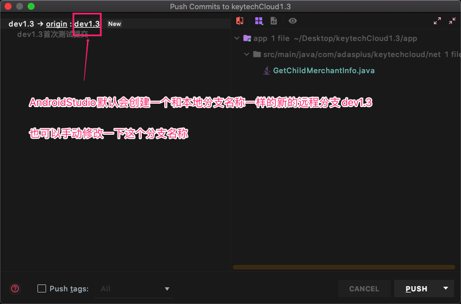Enable the Push tags checkbox
This screenshot has height=304, width=461.
pos(41,288)
